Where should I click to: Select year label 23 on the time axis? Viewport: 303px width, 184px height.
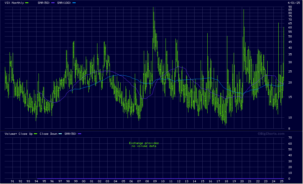coord(266,181)
